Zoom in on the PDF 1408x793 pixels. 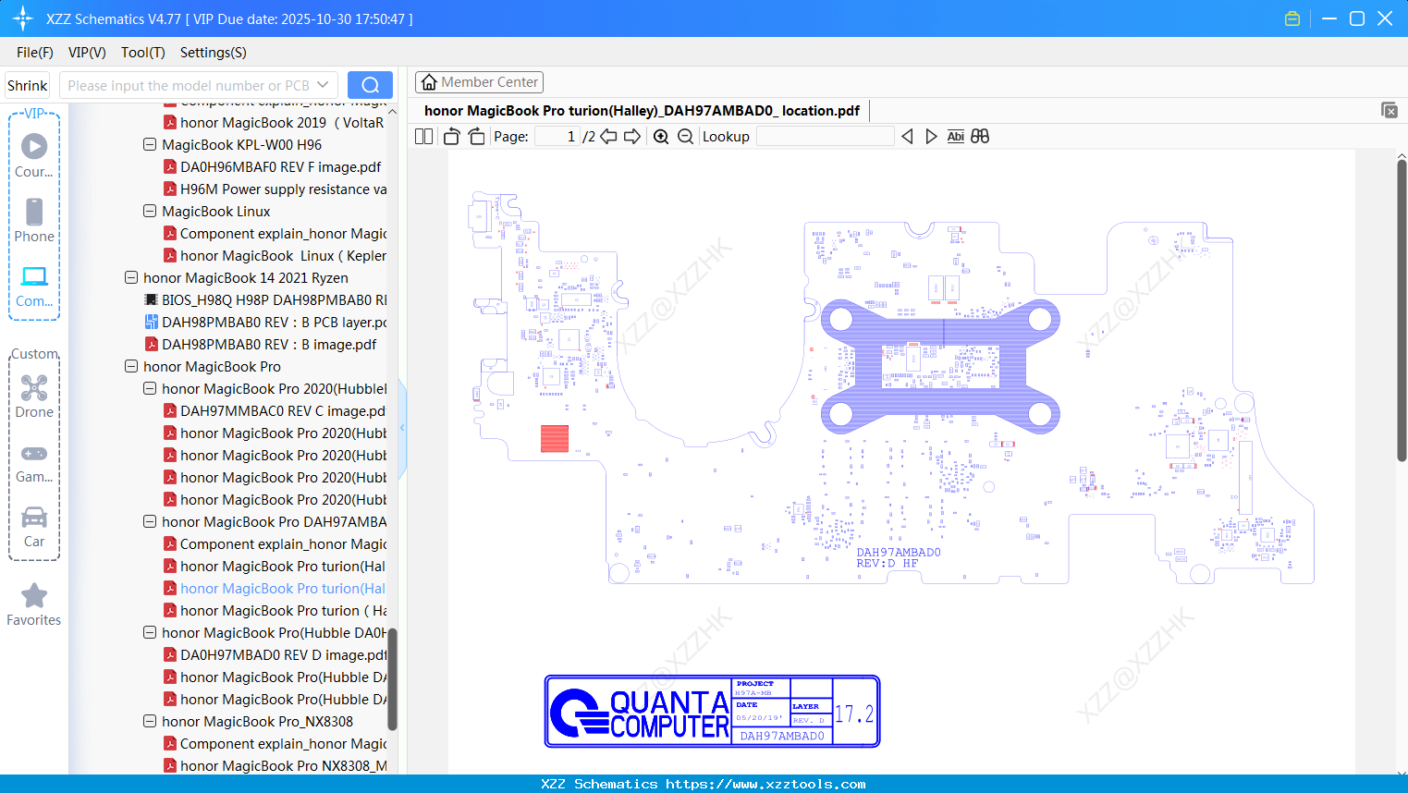[661, 136]
